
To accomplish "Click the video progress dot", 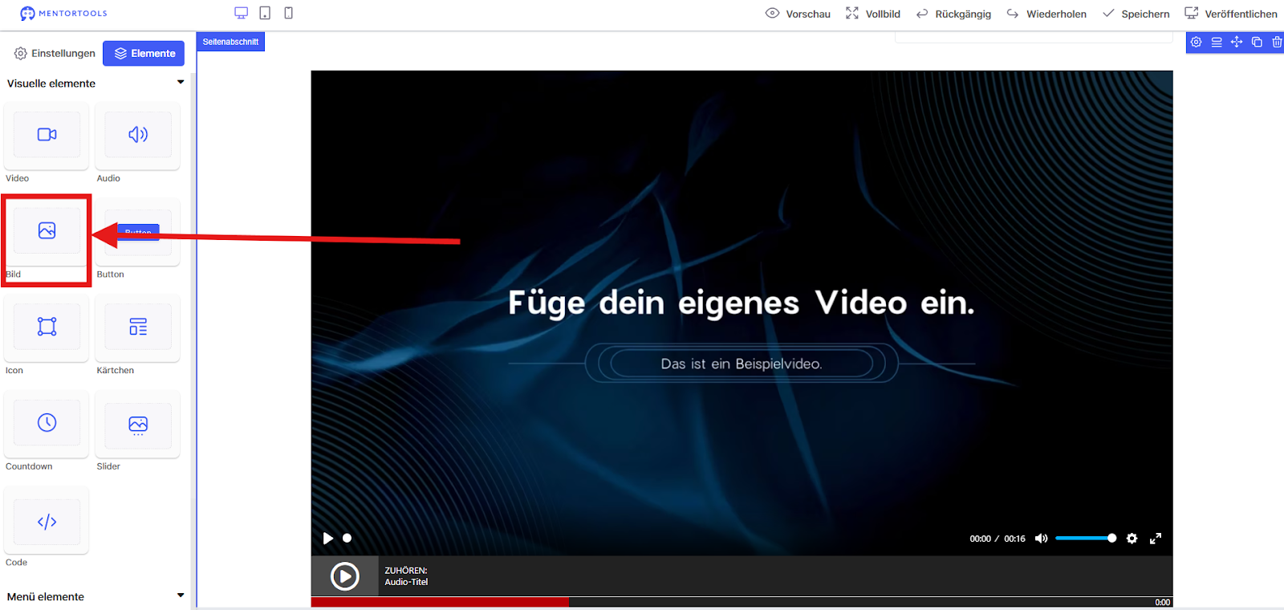I will coord(347,539).
